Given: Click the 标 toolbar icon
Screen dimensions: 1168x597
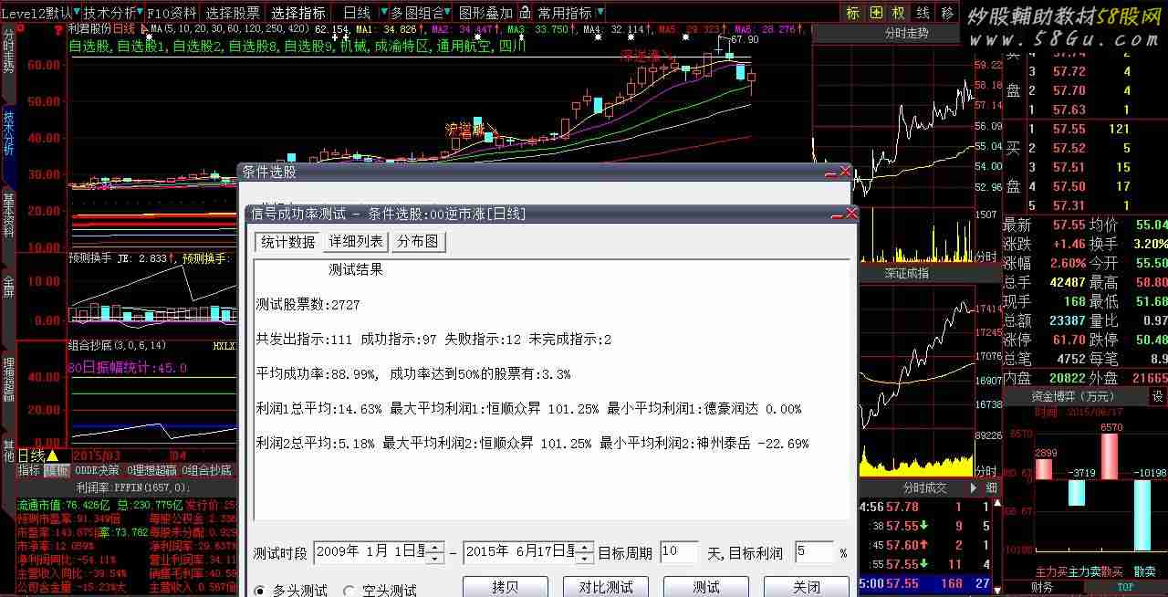Looking at the screenshot, I should (x=852, y=13).
